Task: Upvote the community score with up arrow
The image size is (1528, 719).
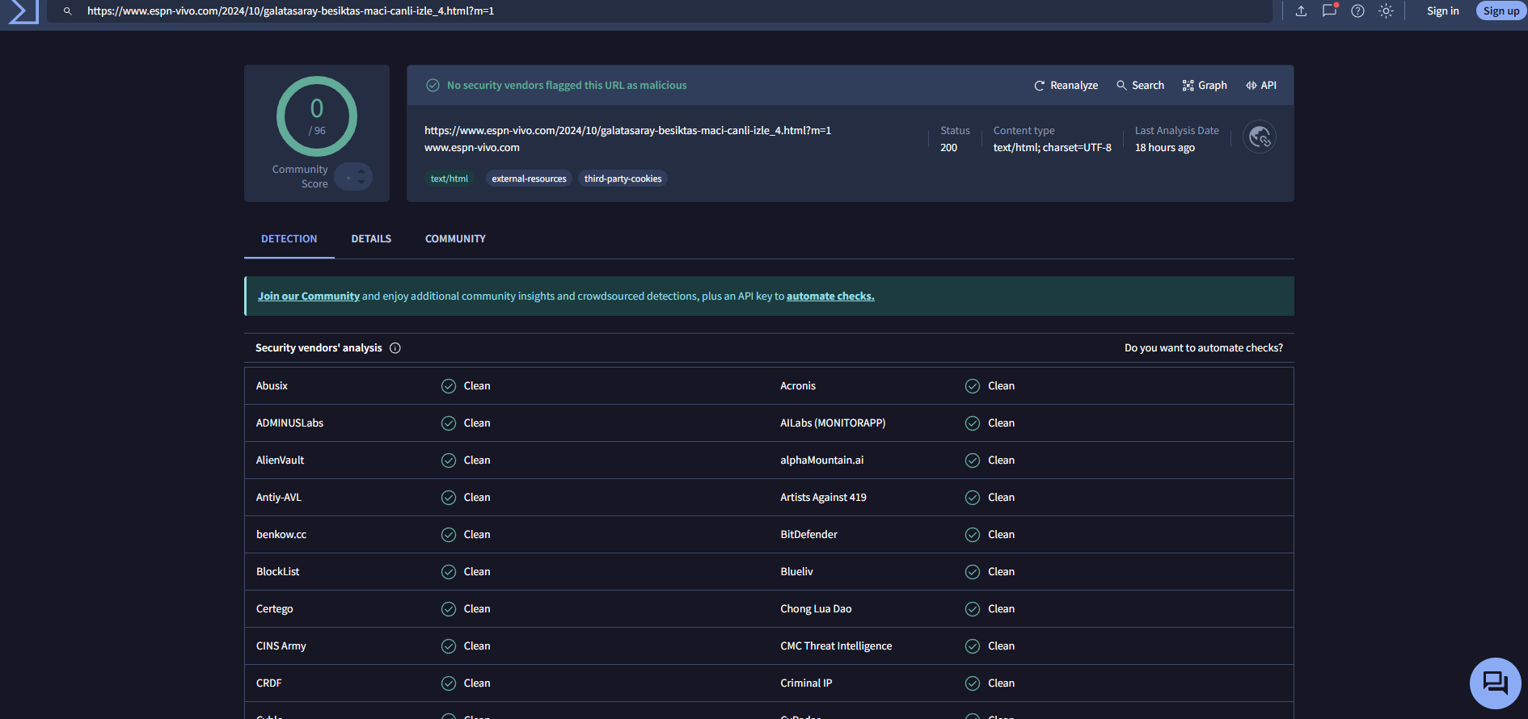Action: click(x=361, y=170)
